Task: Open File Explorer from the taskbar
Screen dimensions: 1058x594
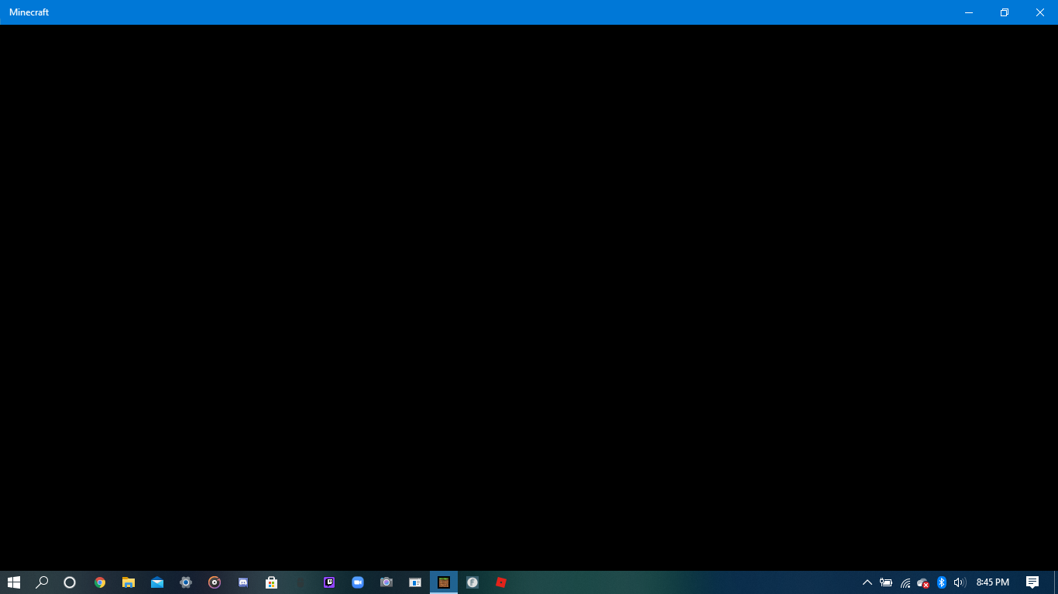Action: (x=129, y=582)
